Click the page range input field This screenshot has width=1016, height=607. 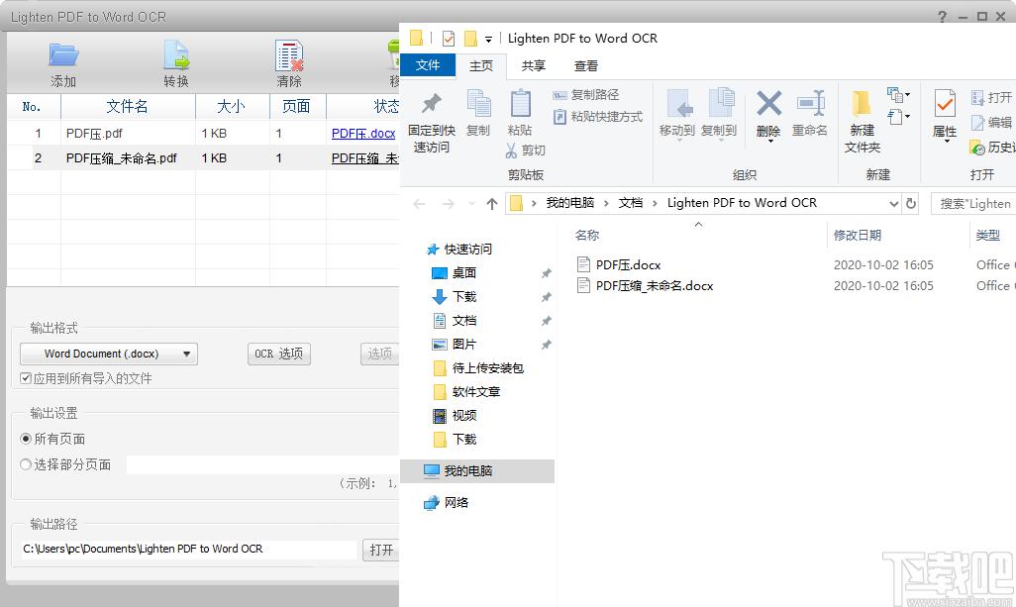262,464
